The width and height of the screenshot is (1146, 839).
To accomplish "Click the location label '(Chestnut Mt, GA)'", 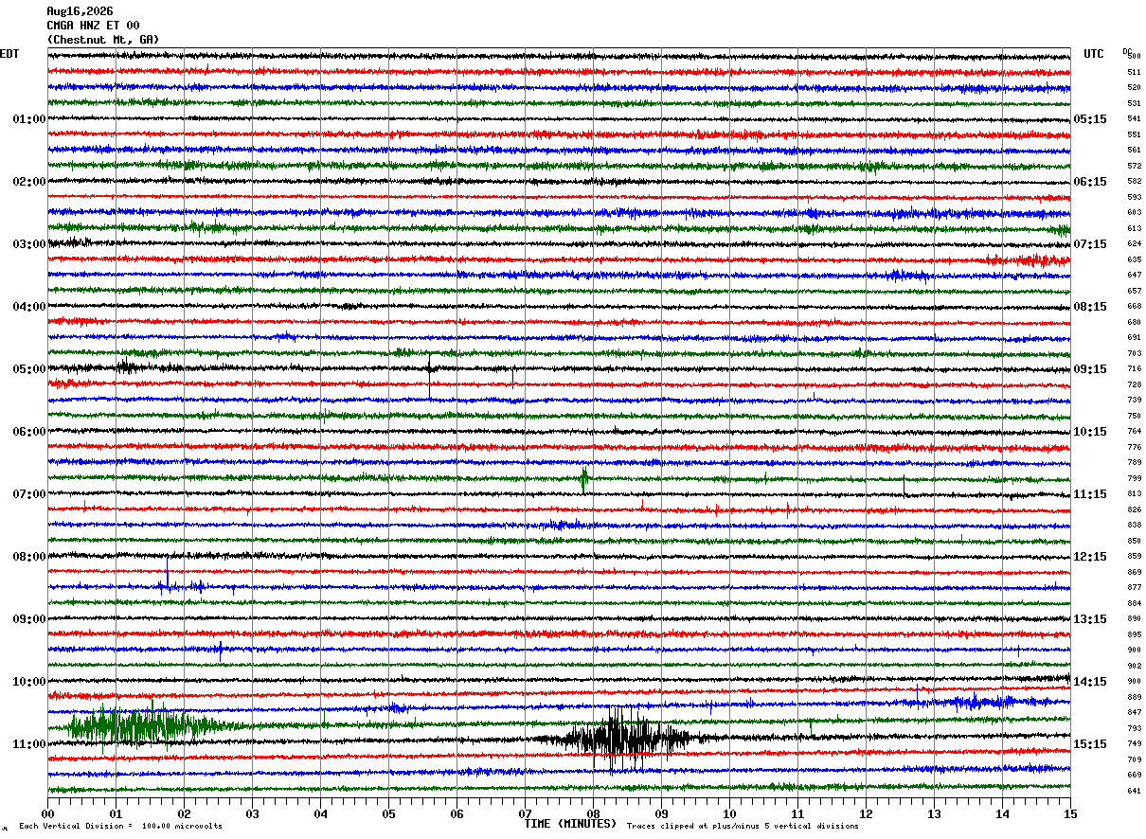I will click(x=103, y=40).
